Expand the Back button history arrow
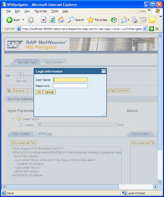Image resolution: width=164 pixels, height=197 pixels. [x=23, y=20]
